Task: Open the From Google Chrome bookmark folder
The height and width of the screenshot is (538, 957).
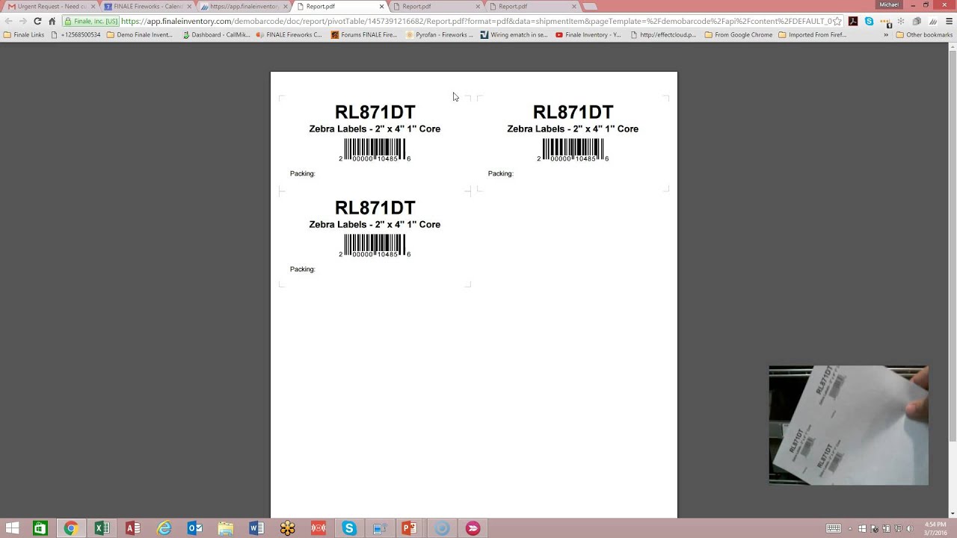Action: (x=738, y=34)
